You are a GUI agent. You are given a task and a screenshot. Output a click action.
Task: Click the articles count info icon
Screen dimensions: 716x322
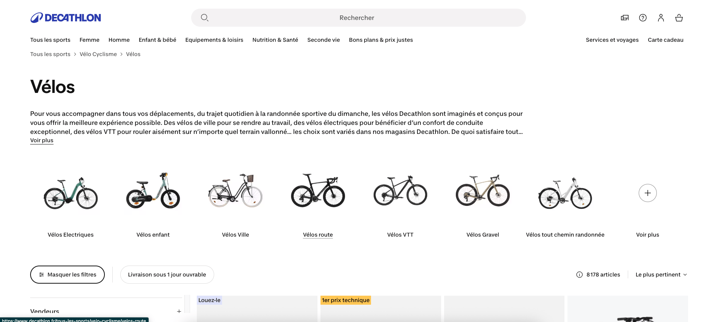point(580,275)
